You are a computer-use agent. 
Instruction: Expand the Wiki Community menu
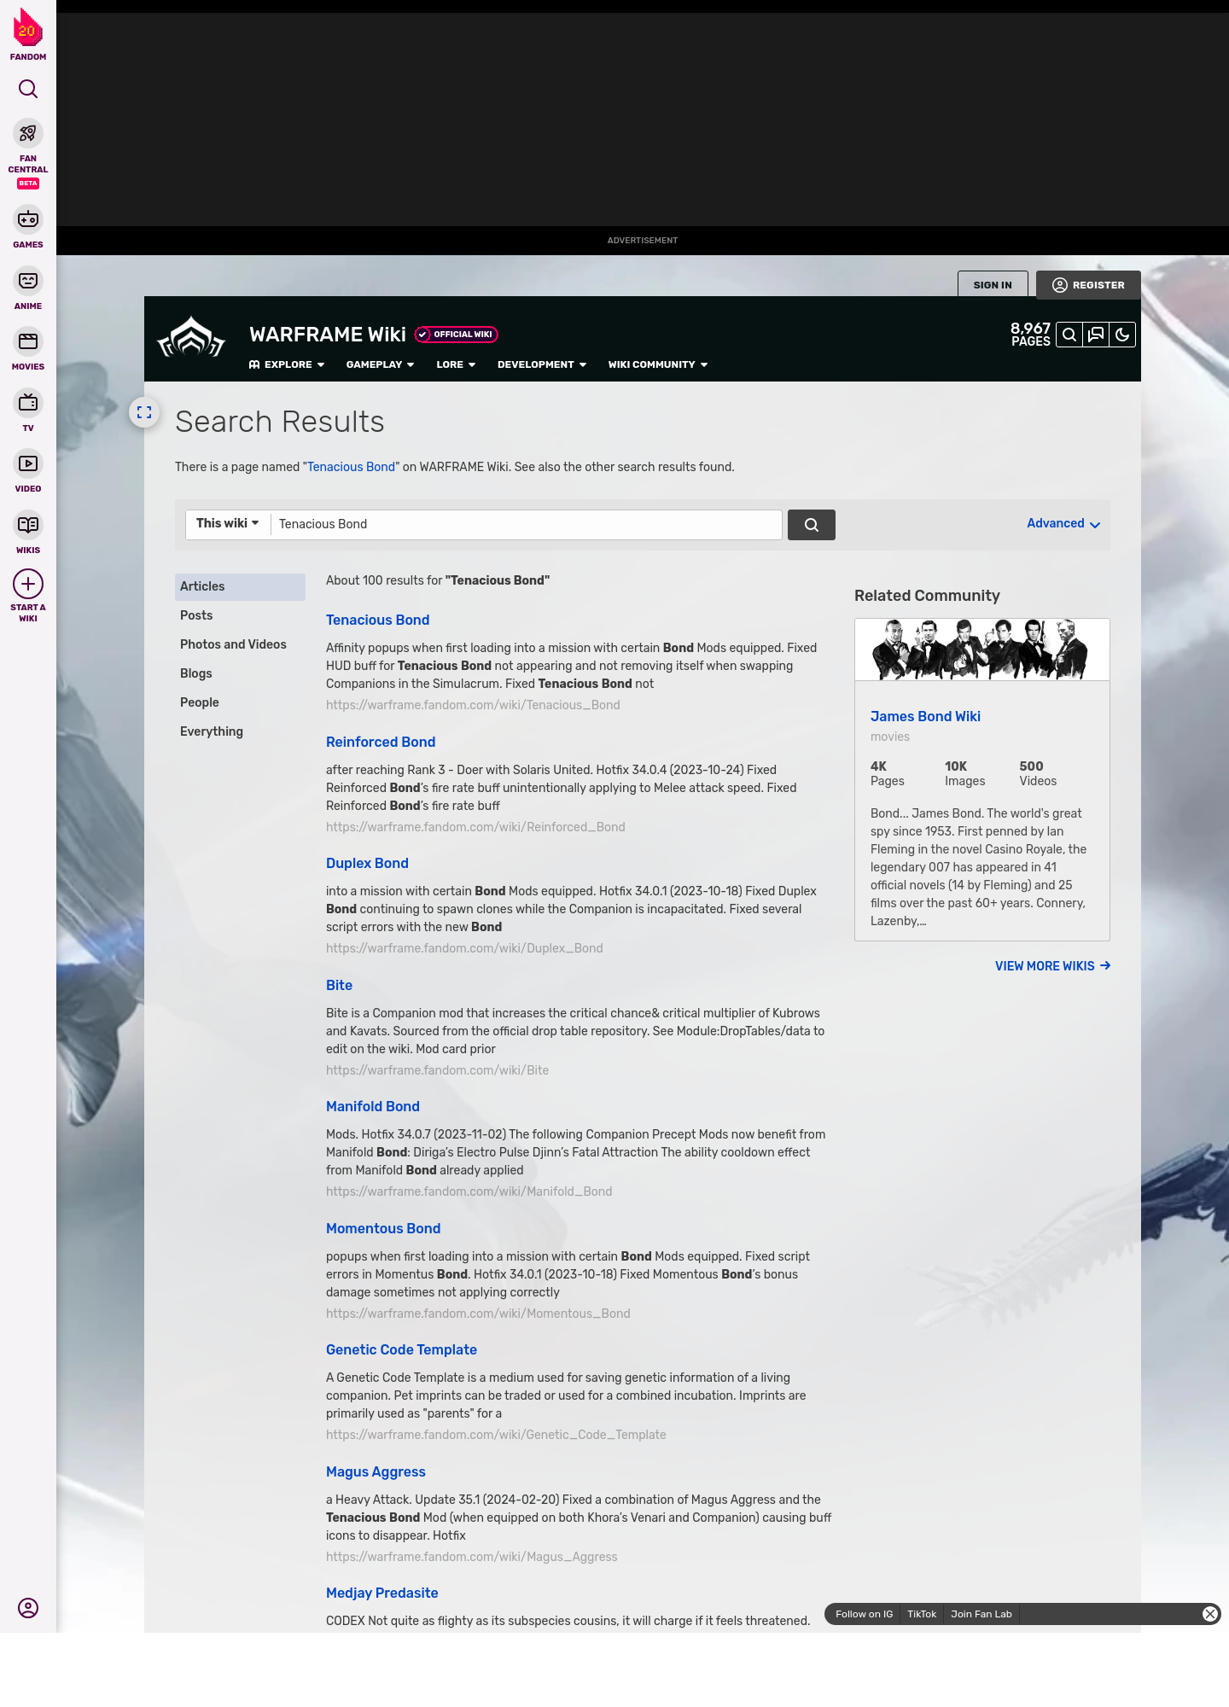pos(658,364)
